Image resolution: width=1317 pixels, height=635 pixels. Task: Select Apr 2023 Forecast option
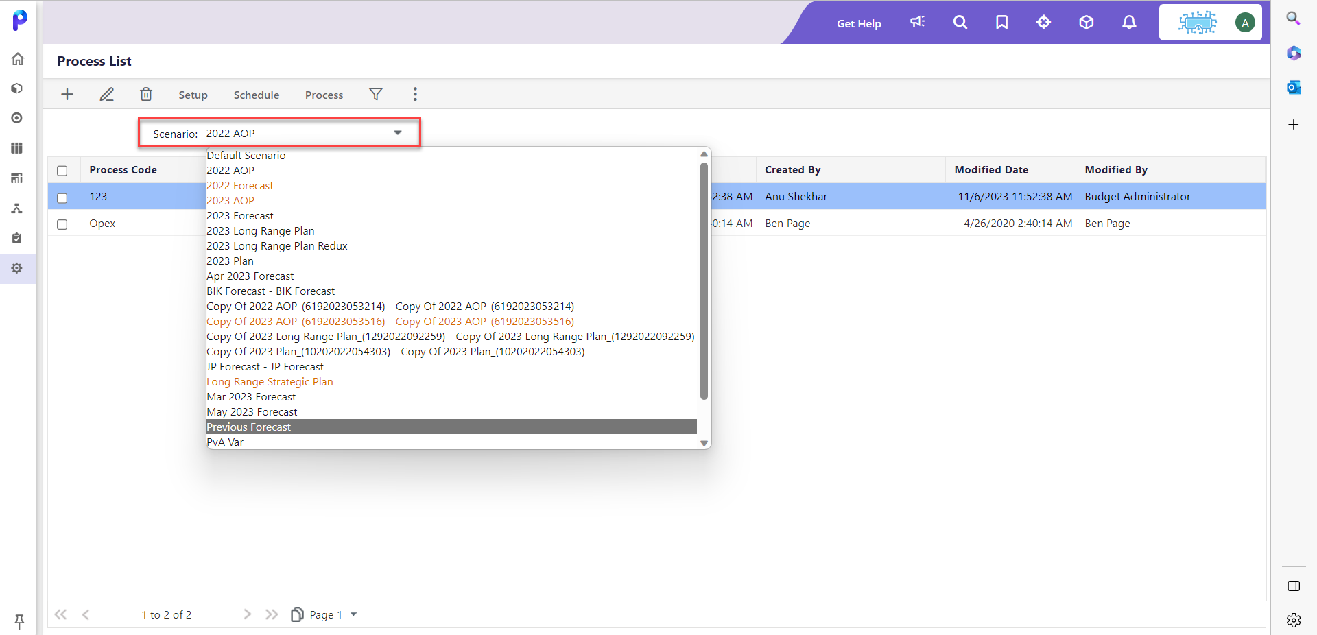click(x=451, y=276)
